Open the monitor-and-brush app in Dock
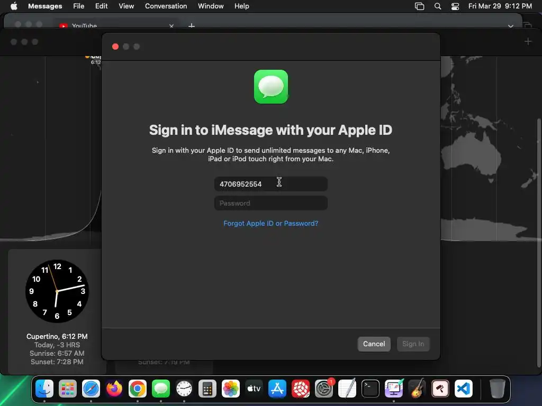The image size is (542, 406). click(393, 389)
